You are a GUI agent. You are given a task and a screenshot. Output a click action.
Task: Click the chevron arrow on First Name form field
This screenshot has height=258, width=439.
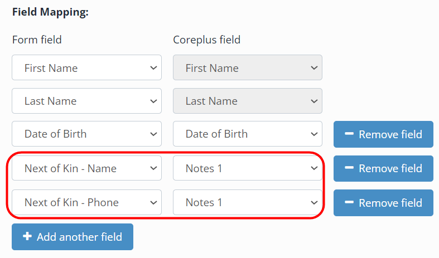tap(153, 68)
